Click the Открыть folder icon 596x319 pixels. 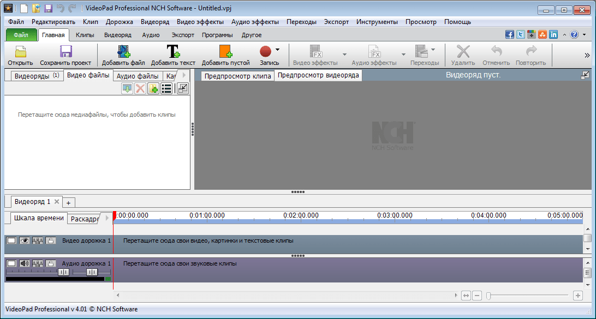[20, 51]
